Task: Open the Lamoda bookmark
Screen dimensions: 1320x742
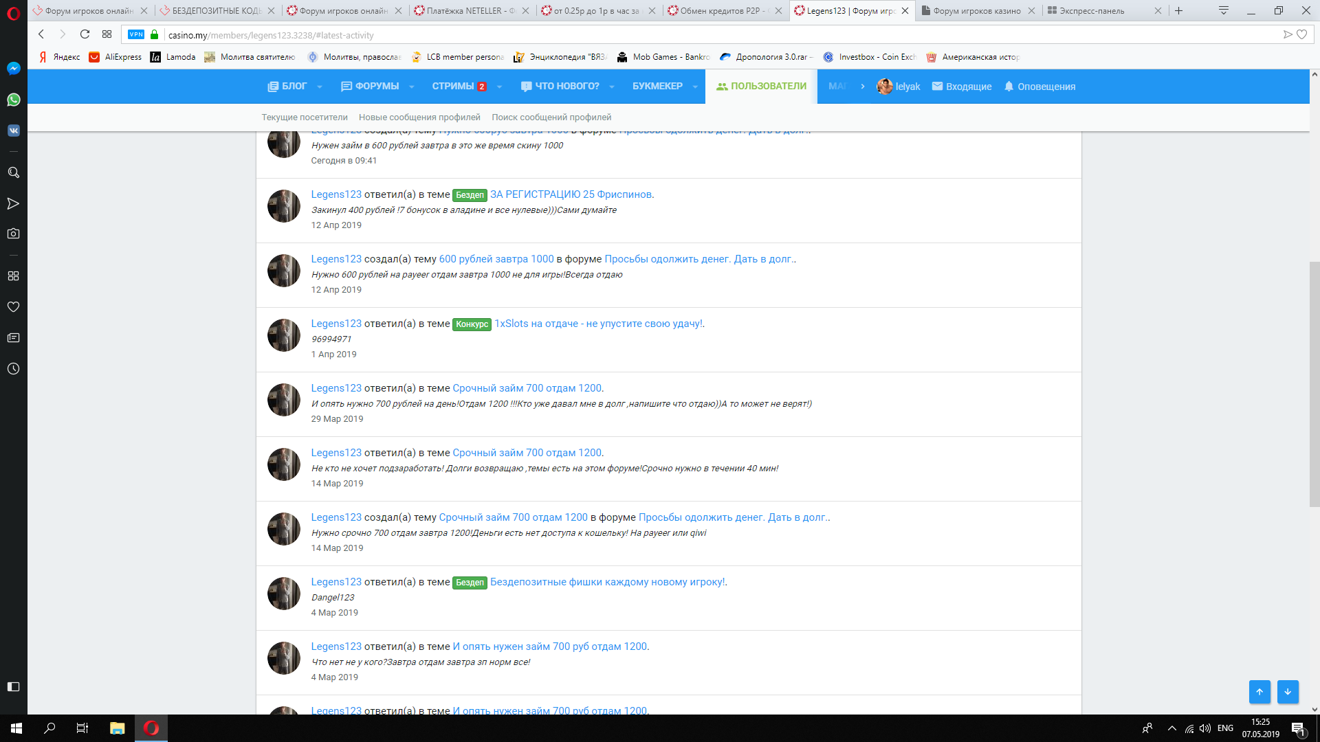Action: pyautogui.click(x=173, y=57)
